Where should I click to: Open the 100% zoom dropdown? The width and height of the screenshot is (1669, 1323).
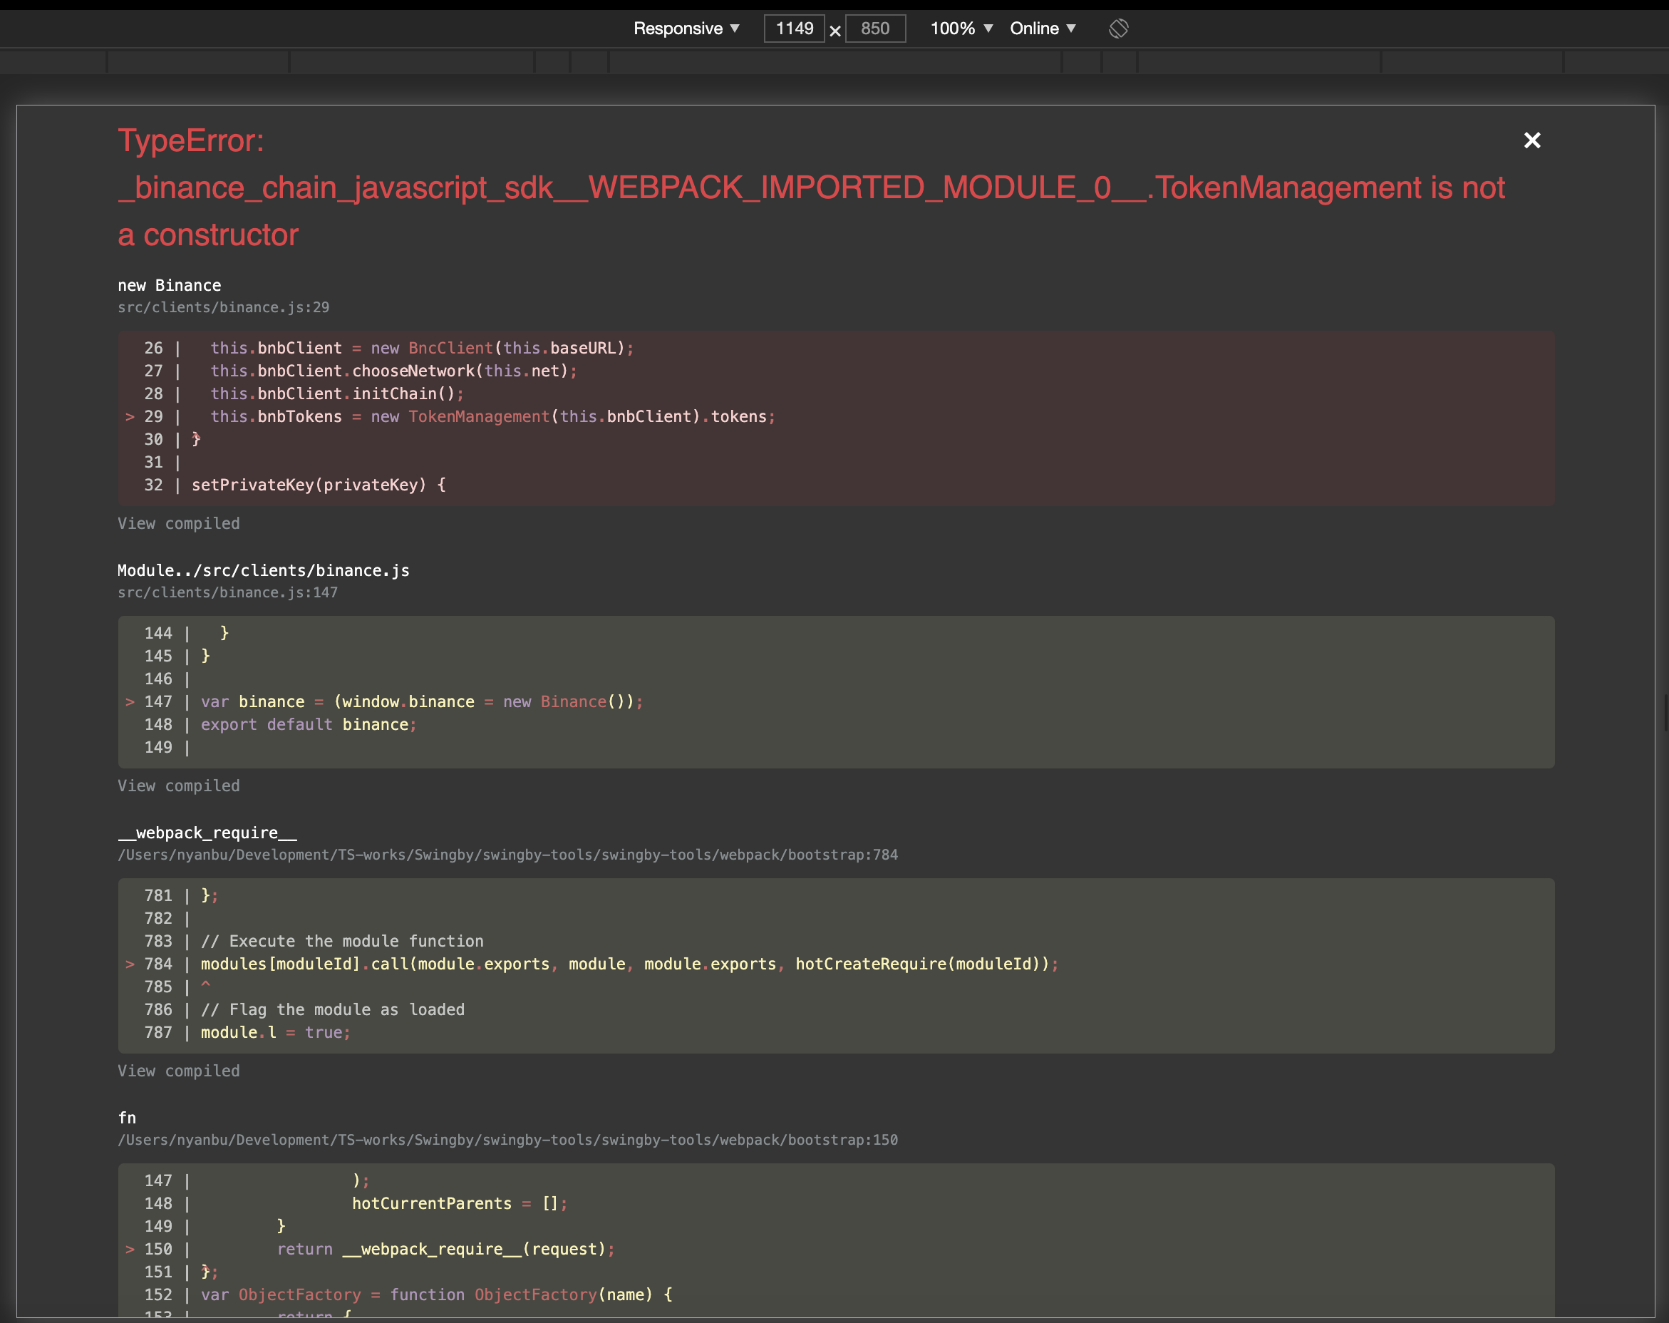(961, 29)
